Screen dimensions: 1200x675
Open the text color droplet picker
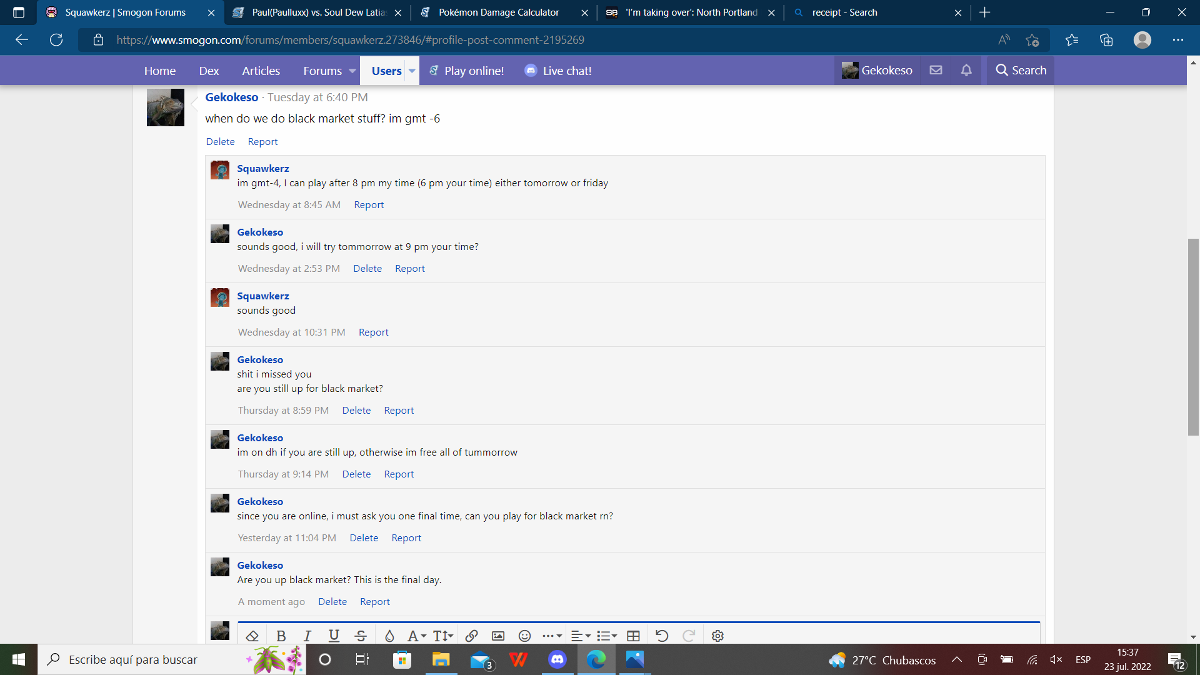point(389,636)
